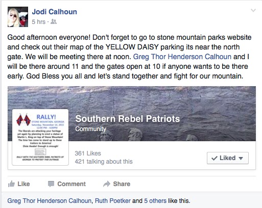Open the Ruth Poetker profile link
This screenshot has height=208, width=262.
[113, 201]
